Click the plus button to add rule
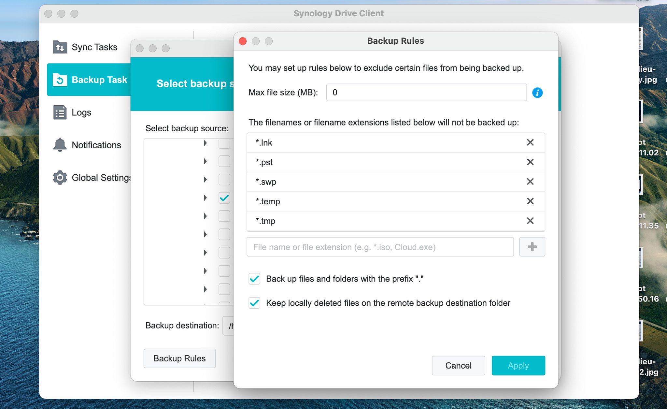The width and height of the screenshot is (667, 409). tap(532, 247)
